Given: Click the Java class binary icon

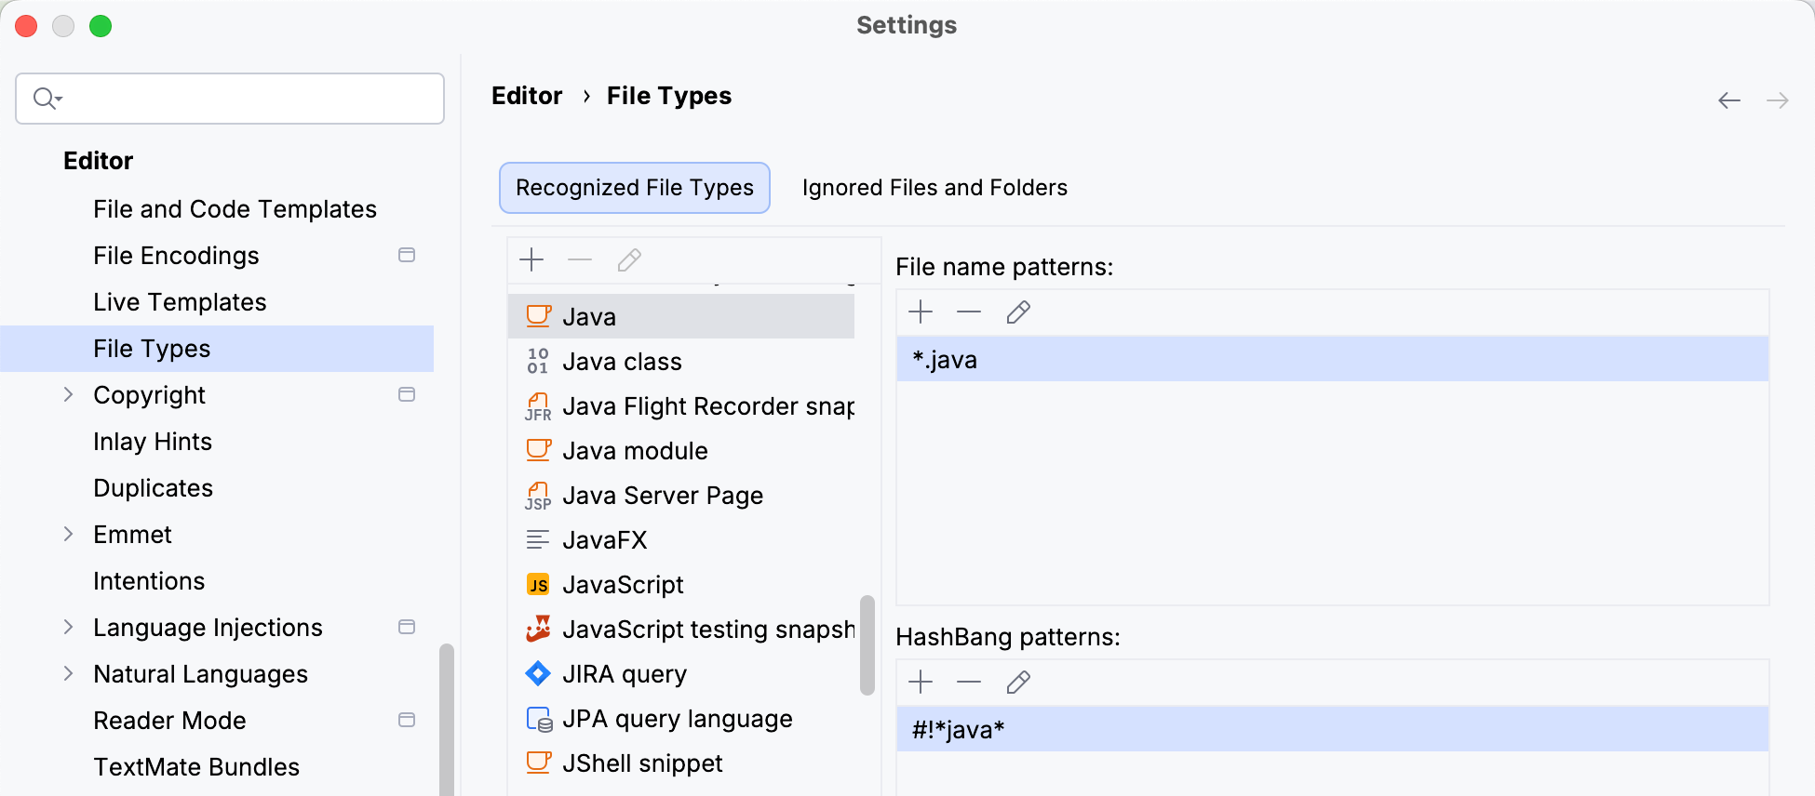Looking at the screenshot, I should tap(538, 361).
